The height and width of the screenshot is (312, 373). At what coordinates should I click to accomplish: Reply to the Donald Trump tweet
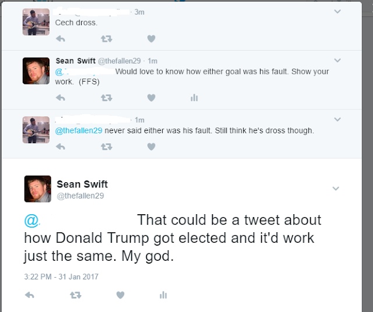29,295
